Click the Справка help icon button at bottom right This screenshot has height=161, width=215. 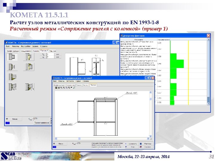[x=146, y=147]
